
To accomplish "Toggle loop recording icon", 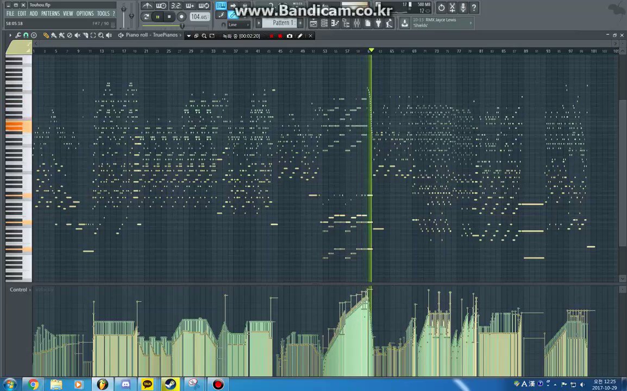I will (204, 5).
